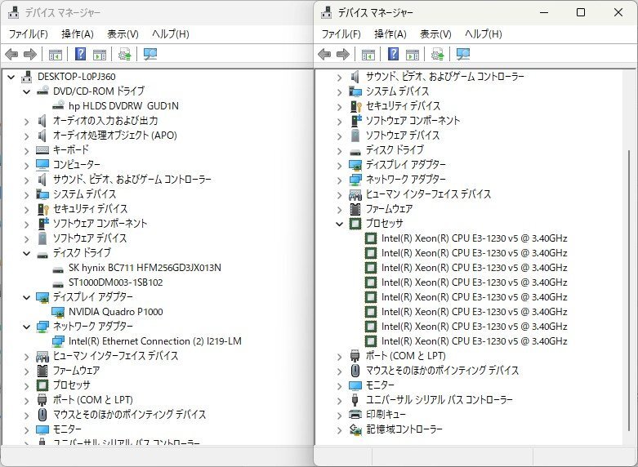Open ヘルプ(H) menu in the right window
Viewport: 638px width, 467px height.
pyautogui.click(x=483, y=34)
